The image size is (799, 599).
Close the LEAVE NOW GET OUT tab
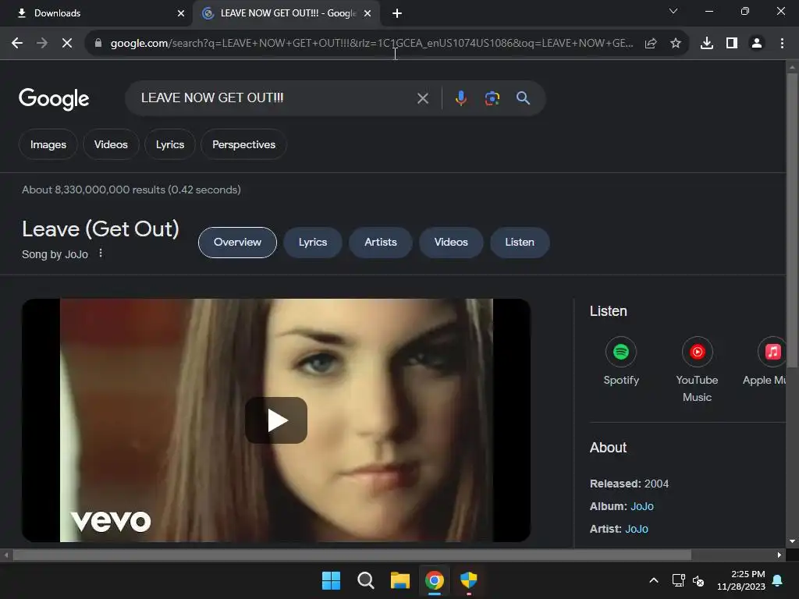pyautogui.click(x=368, y=13)
